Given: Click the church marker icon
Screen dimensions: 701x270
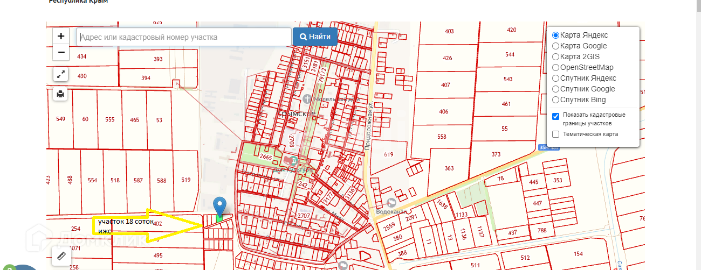Looking at the screenshot, I should pyautogui.click(x=307, y=99).
